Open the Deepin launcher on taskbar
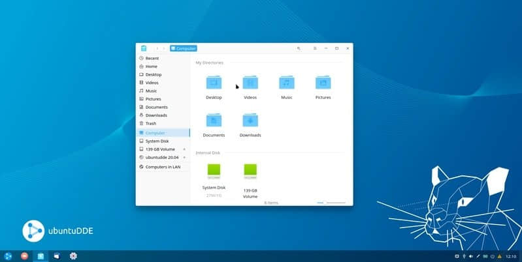Image resolution: width=522 pixels, height=262 pixels. pos(8,255)
